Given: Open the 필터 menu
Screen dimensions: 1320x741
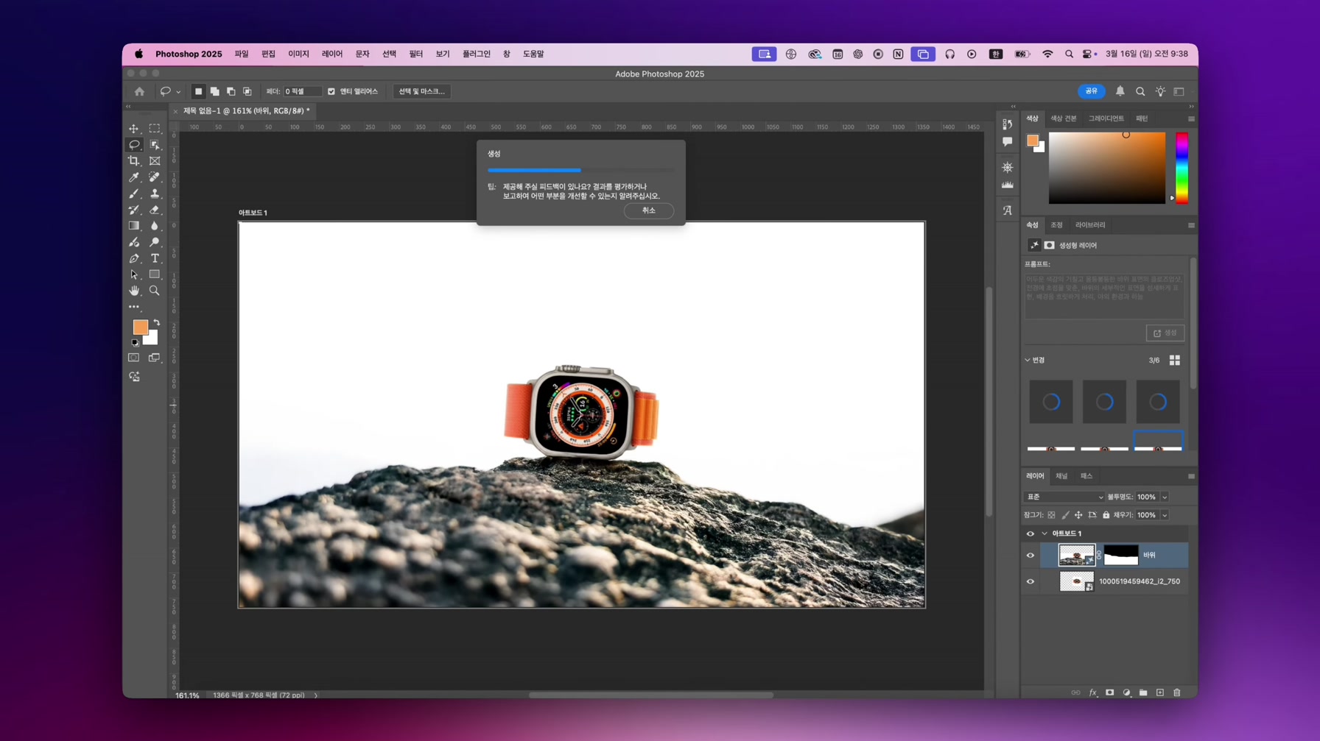Looking at the screenshot, I should coord(416,54).
